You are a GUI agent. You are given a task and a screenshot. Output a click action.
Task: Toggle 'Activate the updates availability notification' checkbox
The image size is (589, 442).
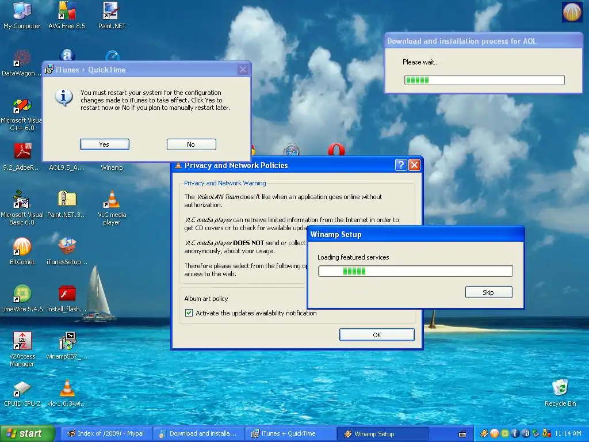pyautogui.click(x=189, y=313)
